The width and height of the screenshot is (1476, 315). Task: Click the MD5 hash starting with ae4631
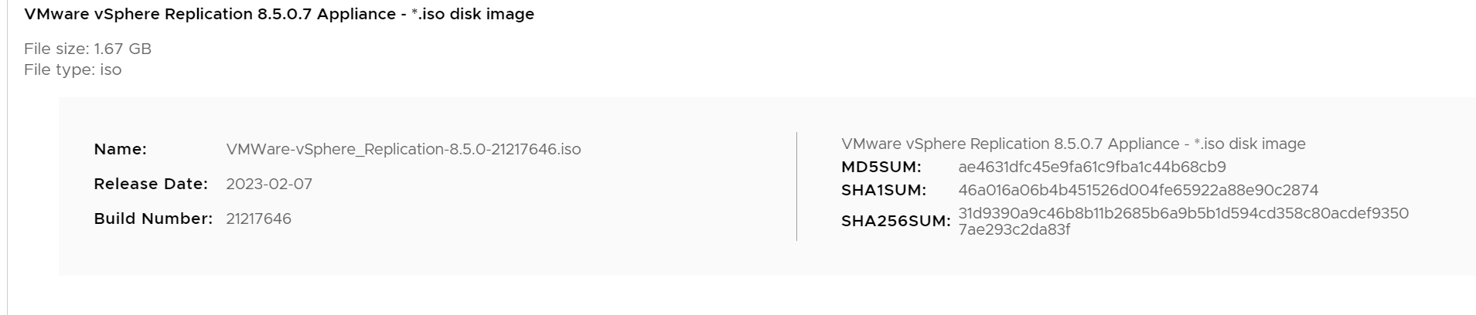pyautogui.click(x=1092, y=168)
